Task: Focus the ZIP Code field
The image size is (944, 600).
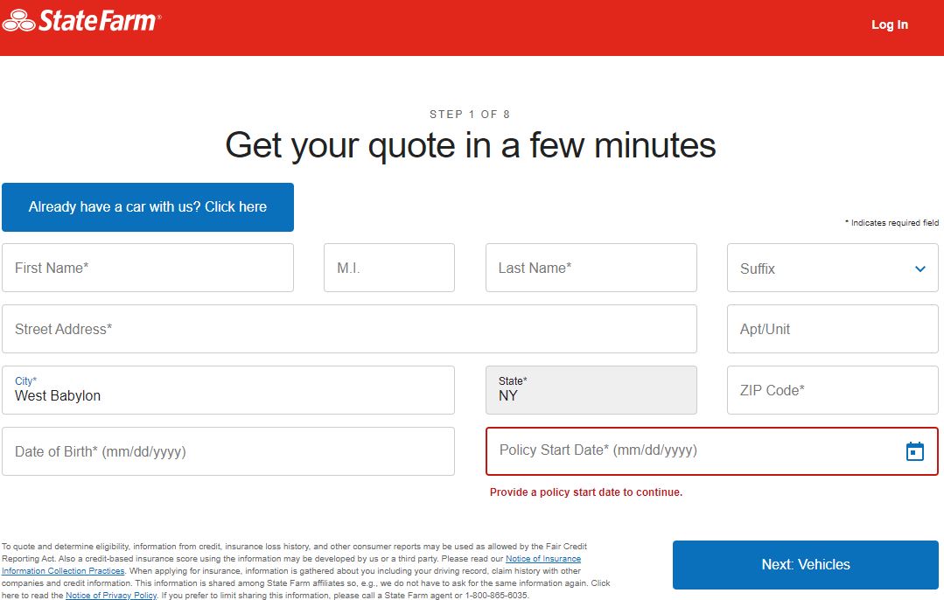Action: pos(832,390)
